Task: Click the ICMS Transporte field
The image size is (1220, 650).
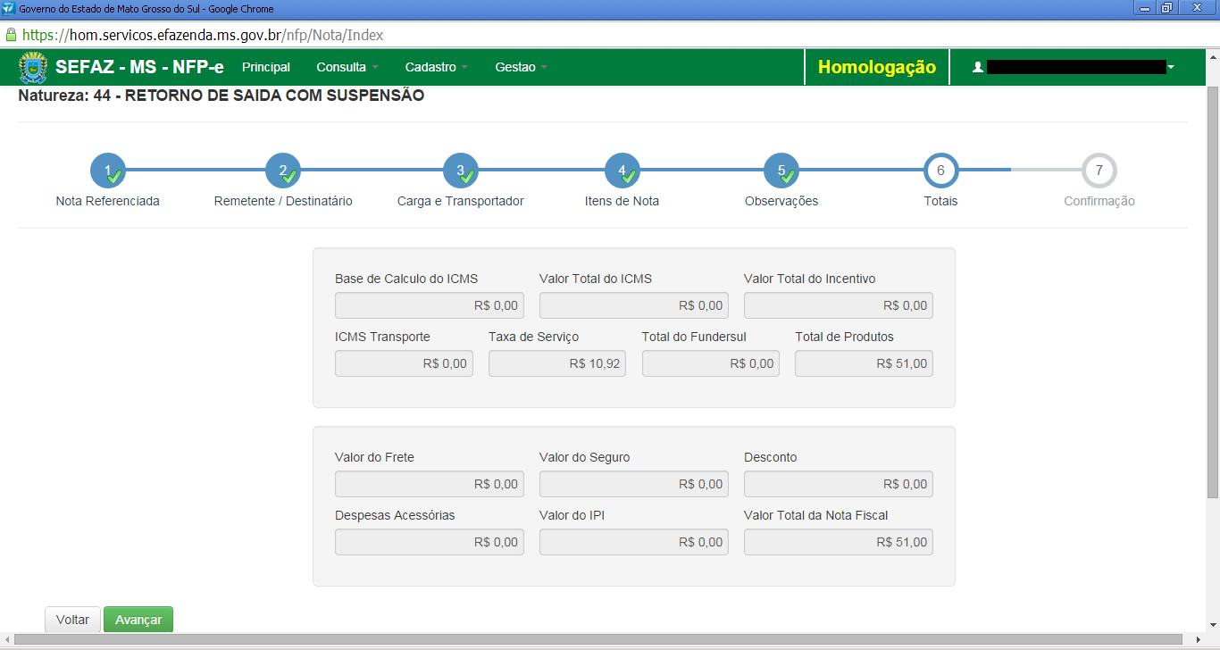Action: coord(404,363)
